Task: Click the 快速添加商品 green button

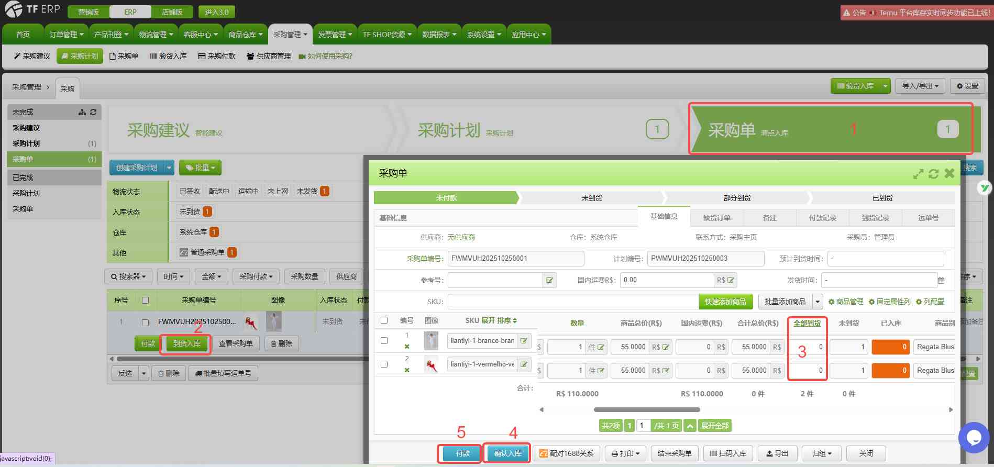Action: [725, 302]
